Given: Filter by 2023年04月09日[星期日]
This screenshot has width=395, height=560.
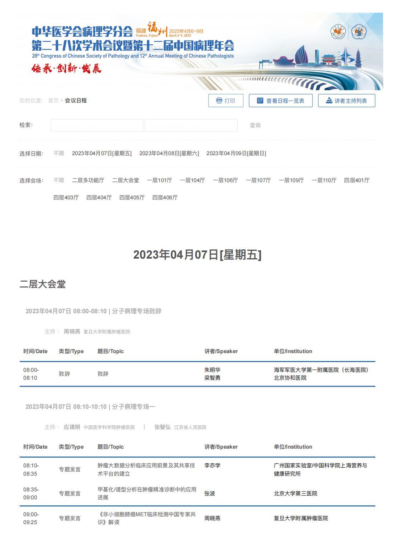Looking at the screenshot, I should tap(236, 153).
